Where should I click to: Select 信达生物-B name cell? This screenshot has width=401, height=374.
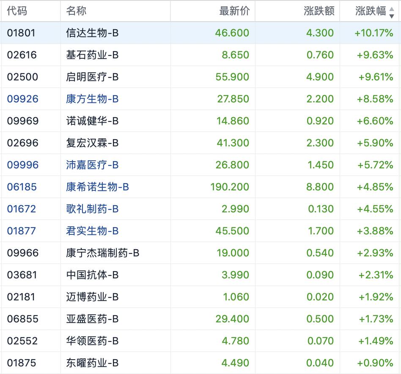point(92,33)
